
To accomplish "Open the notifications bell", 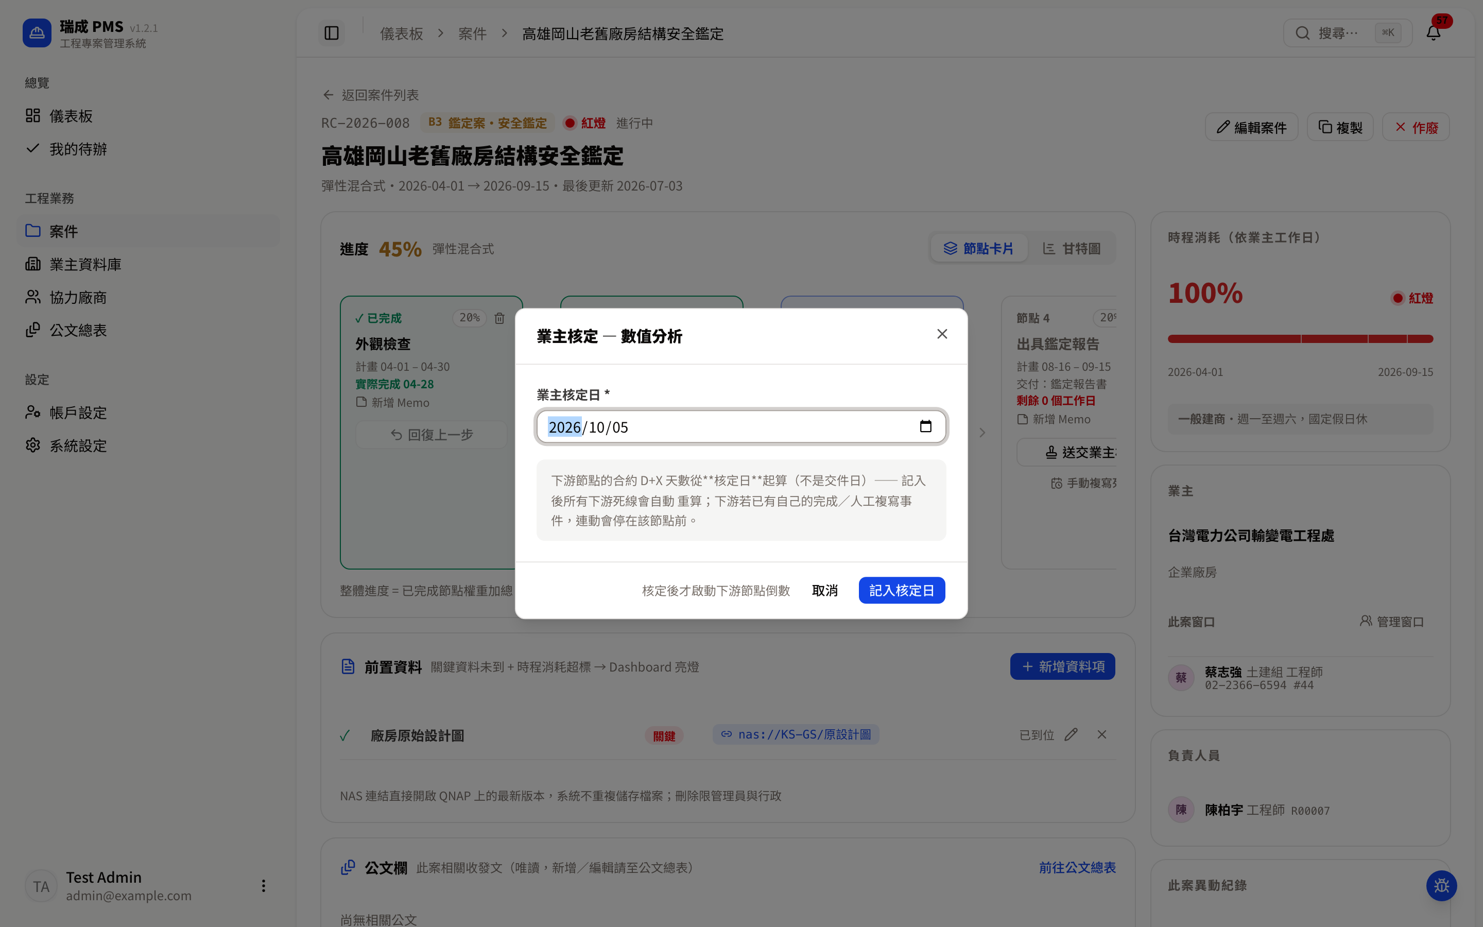I will click(x=1434, y=32).
